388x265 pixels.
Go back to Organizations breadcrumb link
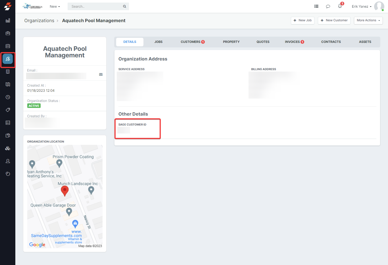tap(39, 21)
